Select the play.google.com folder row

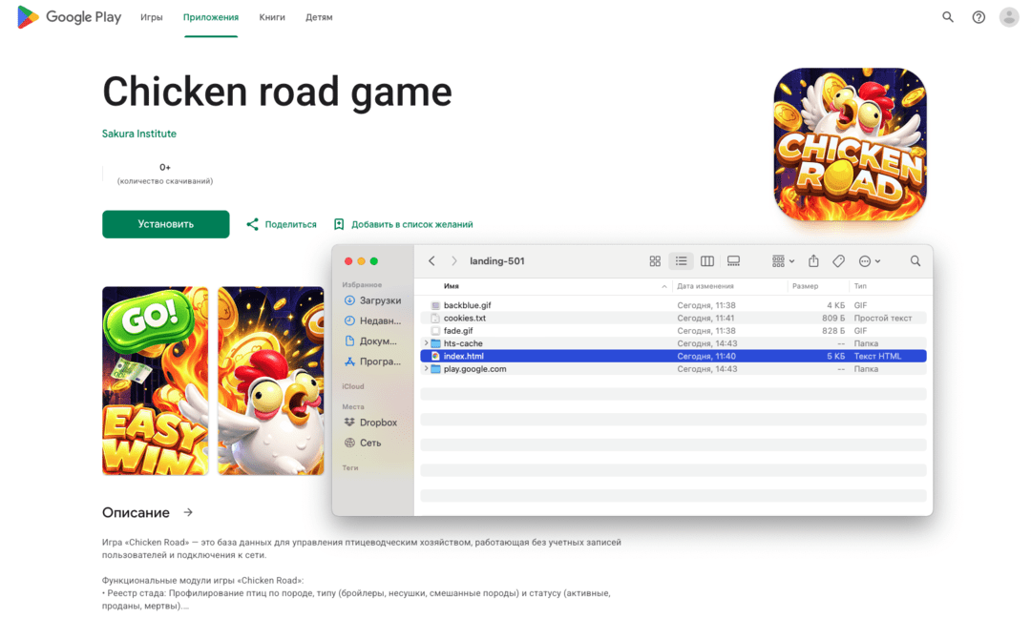(673, 369)
